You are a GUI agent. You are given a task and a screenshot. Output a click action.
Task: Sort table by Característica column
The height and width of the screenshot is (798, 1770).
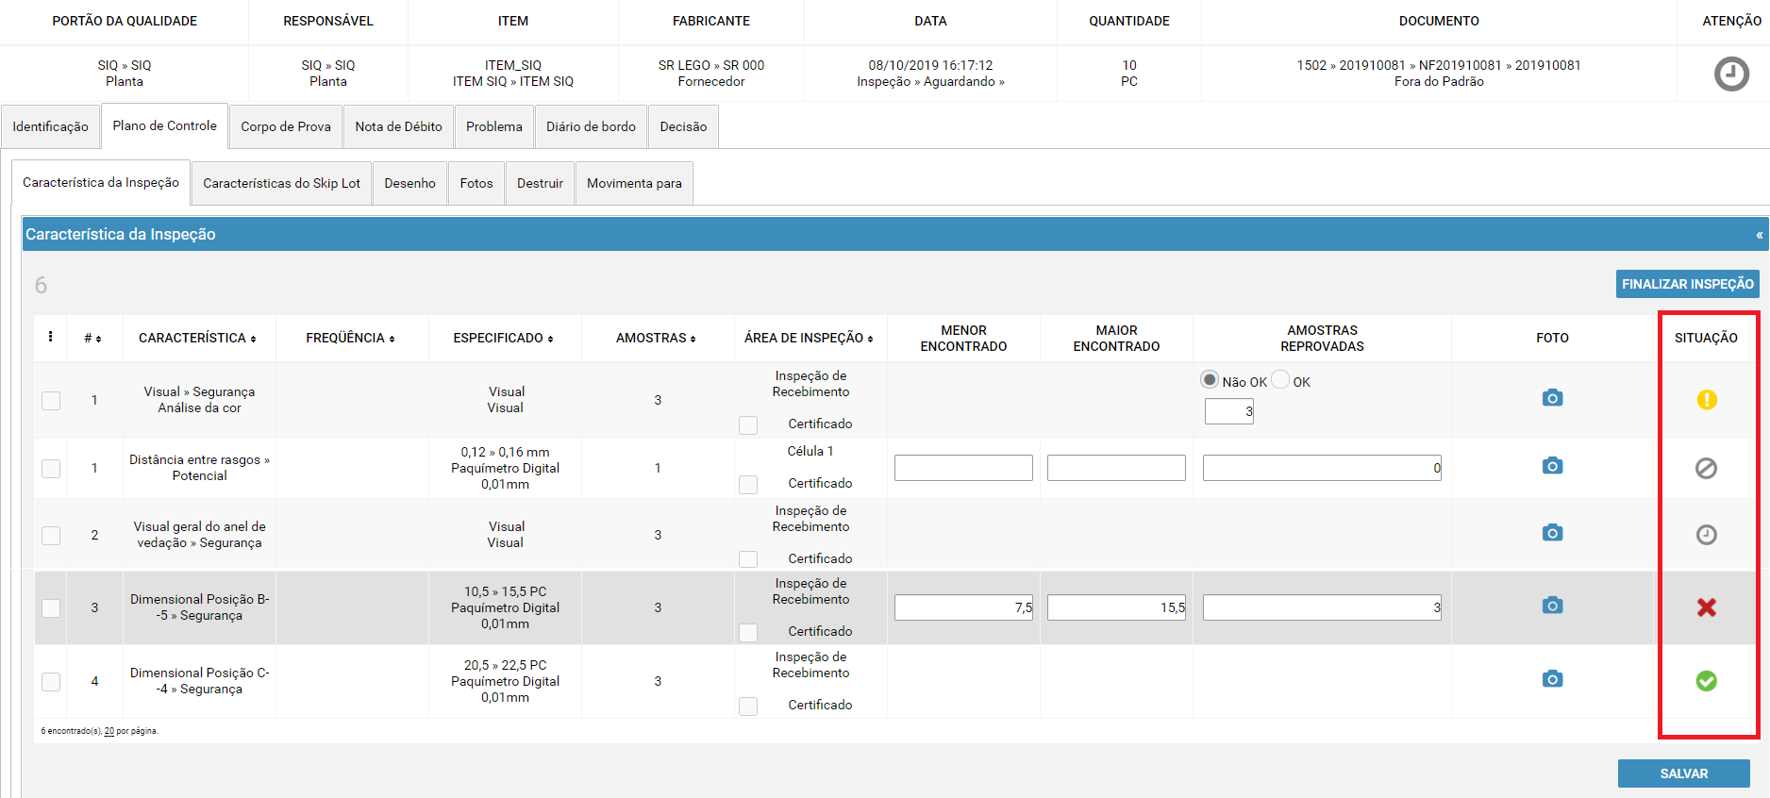[x=197, y=338]
